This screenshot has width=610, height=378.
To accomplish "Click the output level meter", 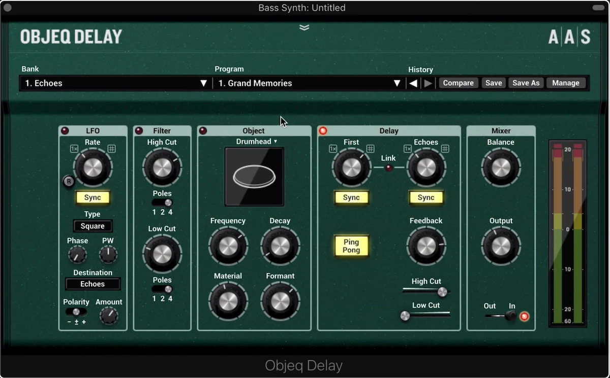I will [568, 233].
